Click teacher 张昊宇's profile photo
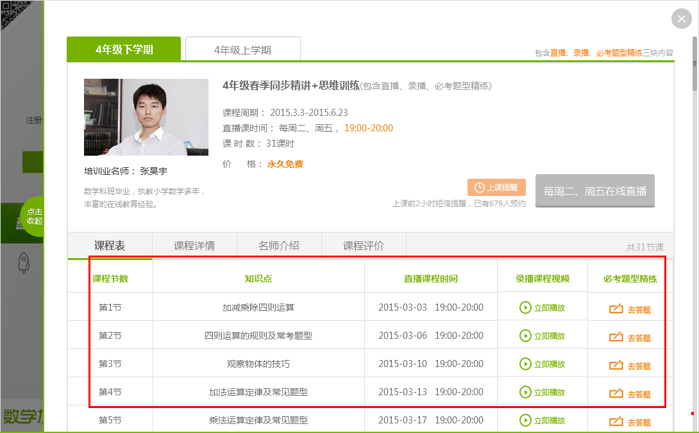This screenshot has height=433, width=699. tap(146, 117)
